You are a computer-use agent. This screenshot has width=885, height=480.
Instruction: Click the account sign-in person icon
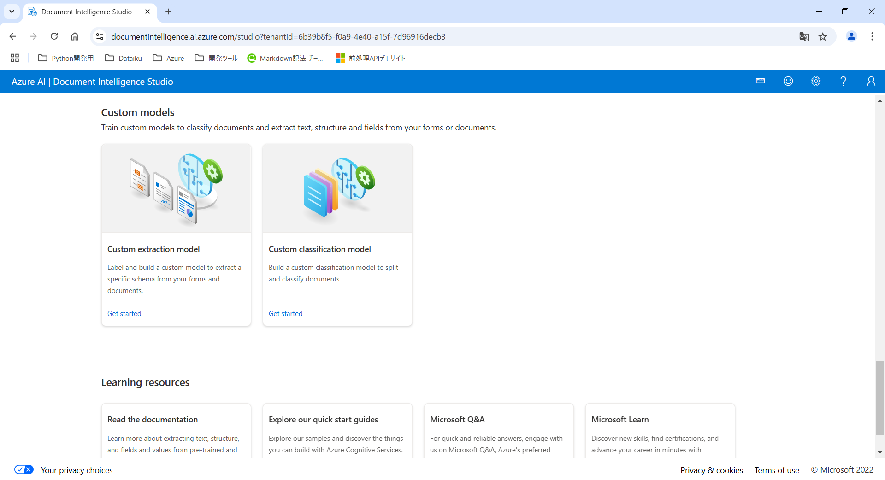871,81
